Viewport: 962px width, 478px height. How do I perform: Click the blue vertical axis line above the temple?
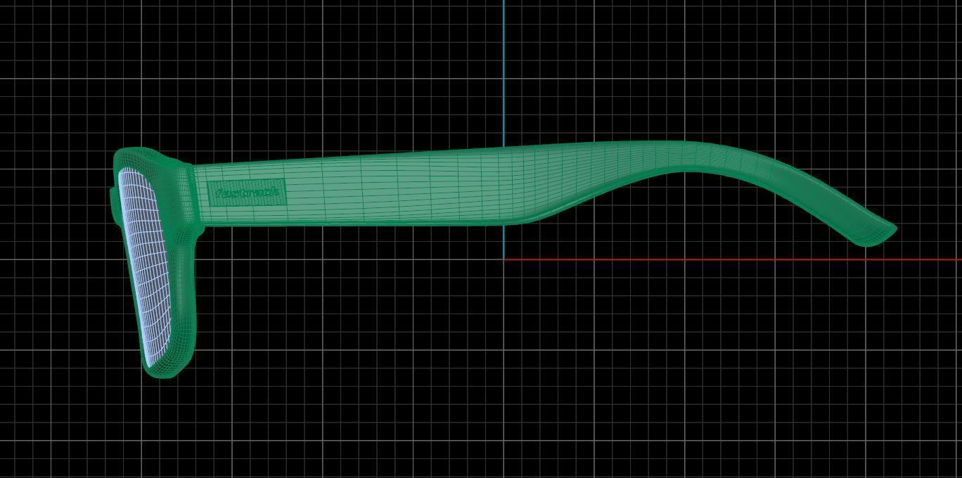pyautogui.click(x=504, y=73)
